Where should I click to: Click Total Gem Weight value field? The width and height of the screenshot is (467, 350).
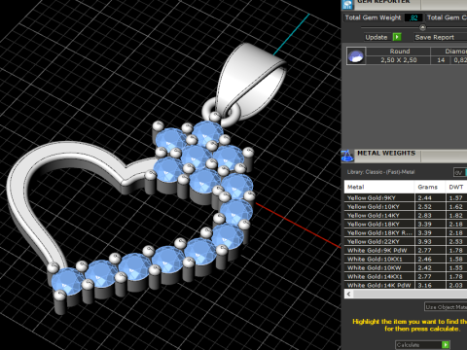click(413, 17)
